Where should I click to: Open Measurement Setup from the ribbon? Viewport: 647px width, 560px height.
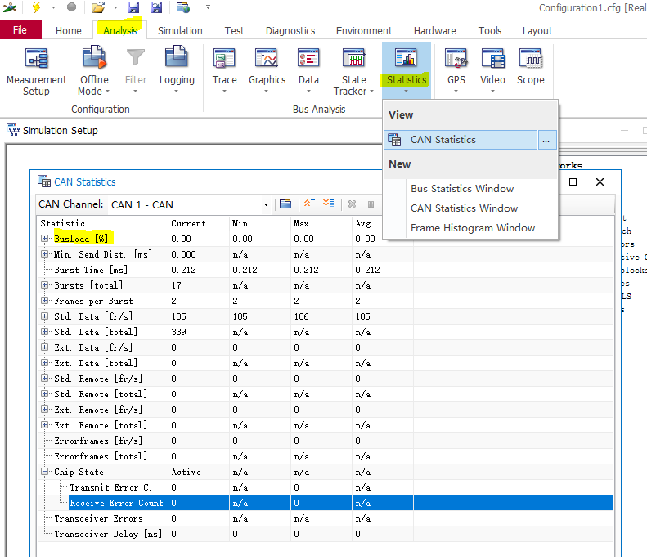tap(36, 71)
